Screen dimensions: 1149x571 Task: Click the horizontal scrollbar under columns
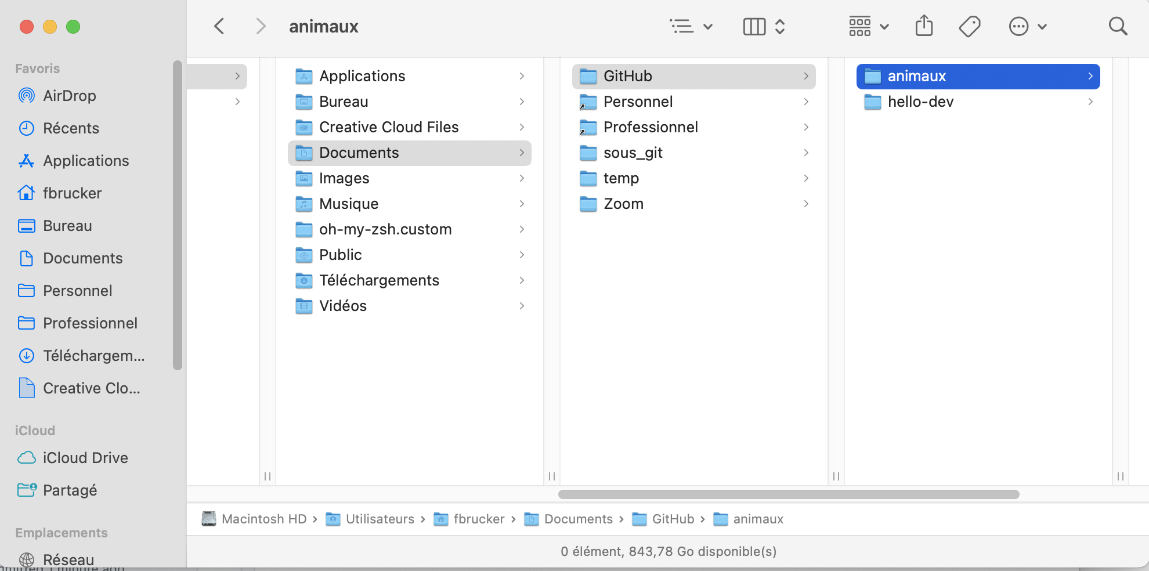[788, 494]
